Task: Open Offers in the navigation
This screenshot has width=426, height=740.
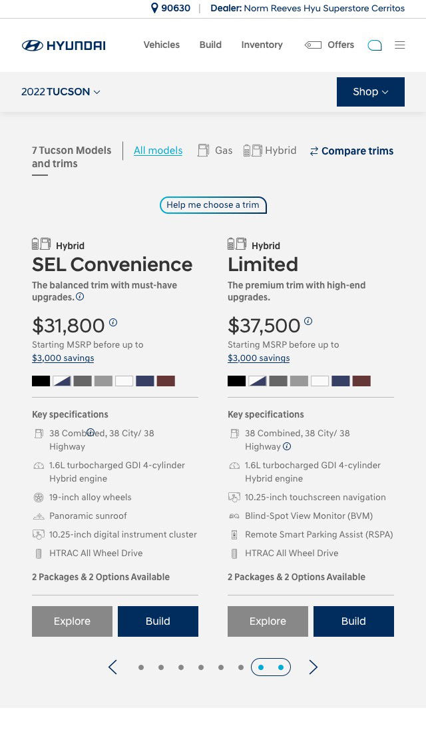Action: click(x=329, y=45)
